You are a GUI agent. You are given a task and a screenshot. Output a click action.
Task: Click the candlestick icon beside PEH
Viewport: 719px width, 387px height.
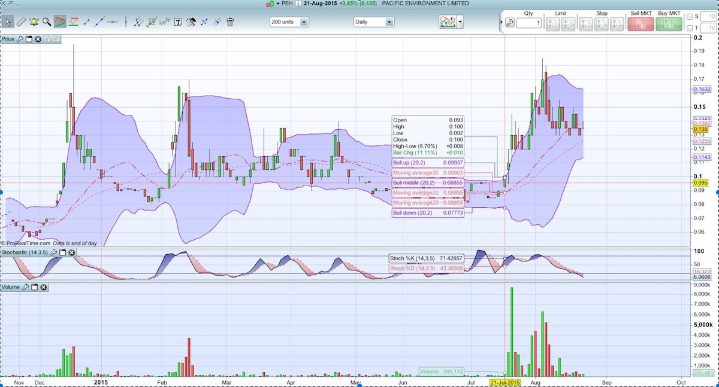pyautogui.click(x=271, y=3)
